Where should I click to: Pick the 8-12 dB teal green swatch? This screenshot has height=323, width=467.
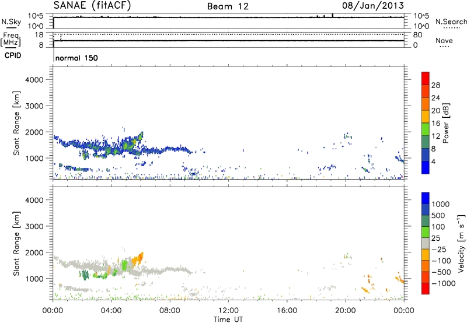[x=426, y=142]
